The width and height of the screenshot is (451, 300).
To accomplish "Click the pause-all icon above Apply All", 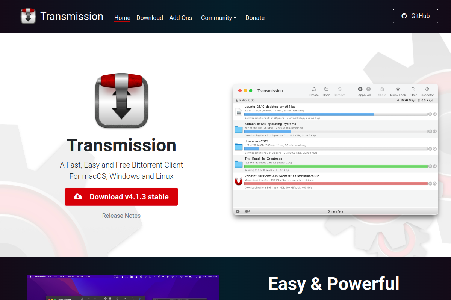I will 360,89.
